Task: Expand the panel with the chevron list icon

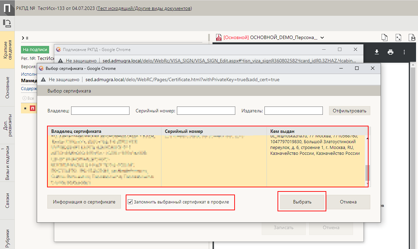Action: pyautogui.click(x=25, y=38)
